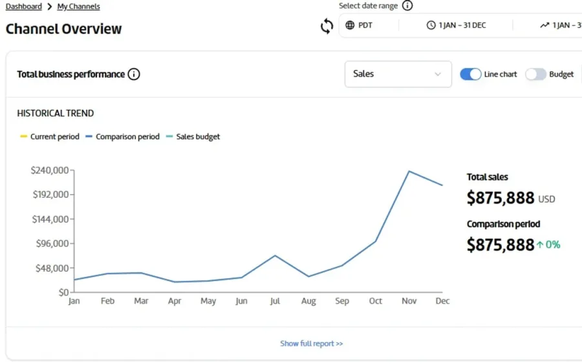Enable the Budget switch
582x364 pixels.
[535, 74]
